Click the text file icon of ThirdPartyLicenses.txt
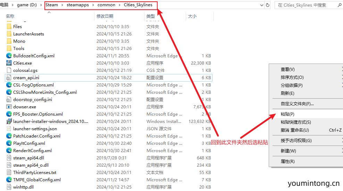 [9, 172]
